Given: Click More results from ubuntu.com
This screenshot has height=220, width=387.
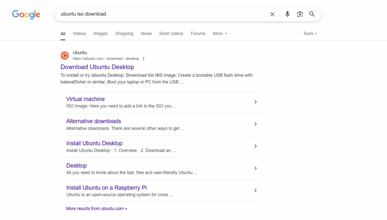Looking at the screenshot, I should coord(96,209).
